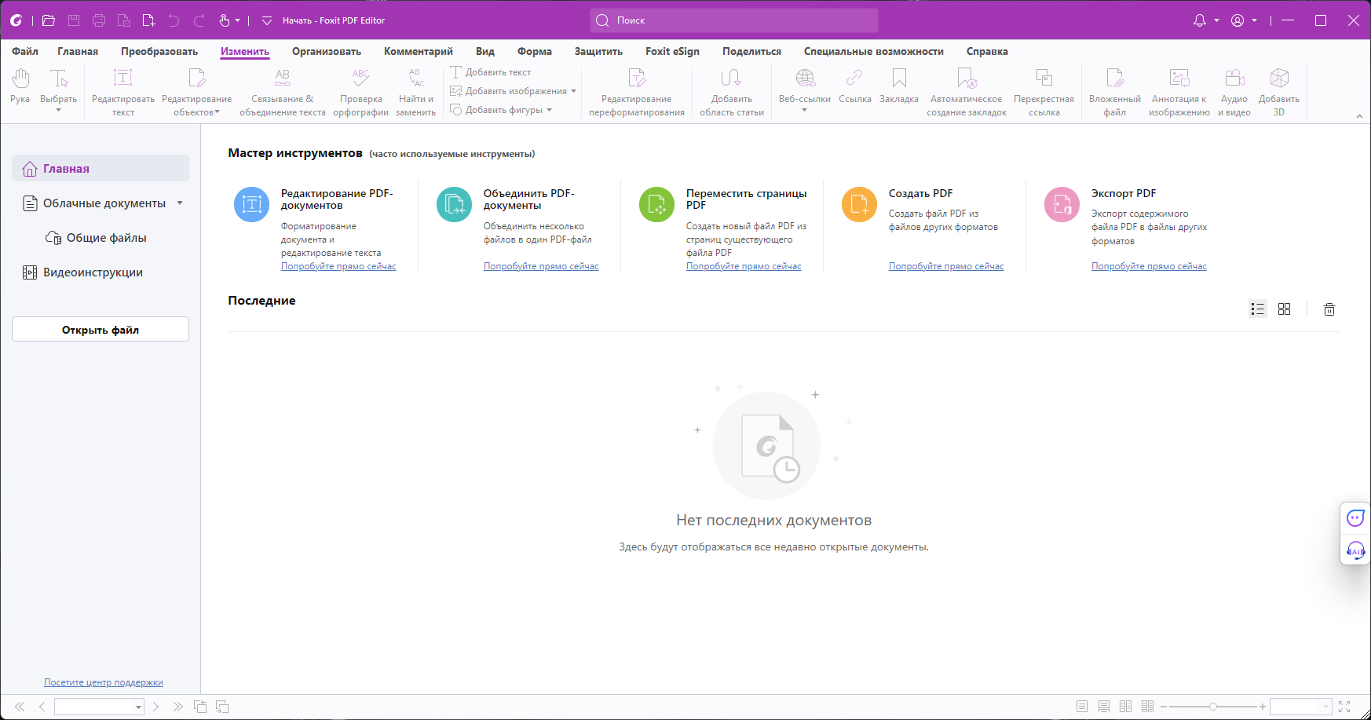Screen dimensions: 1371x720
Task: Open the user account icon
Action: tap(1238, 20)
